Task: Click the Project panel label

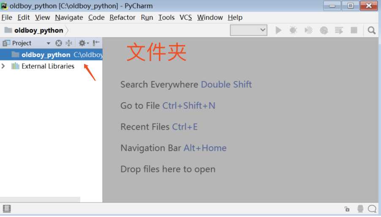Action: [x=22, y=43]
